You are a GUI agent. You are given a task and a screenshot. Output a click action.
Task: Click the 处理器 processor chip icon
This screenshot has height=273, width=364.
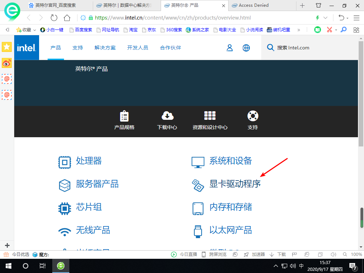click(x=65, y=162)
